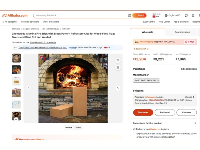Show next product image with right arrow

[x=118, y=88]
